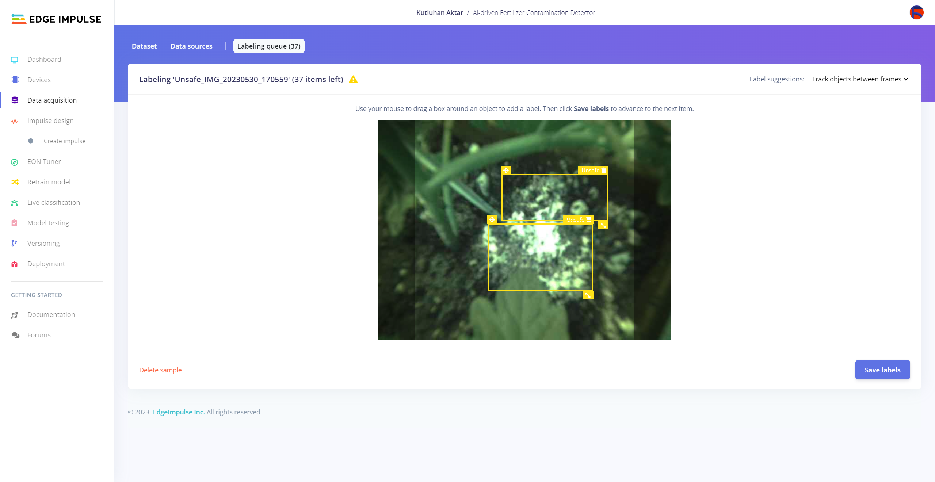Go to Create impulse in the sidebar
Screen dimensions: 935x482
pyautogui.click(x=65, y=141)
